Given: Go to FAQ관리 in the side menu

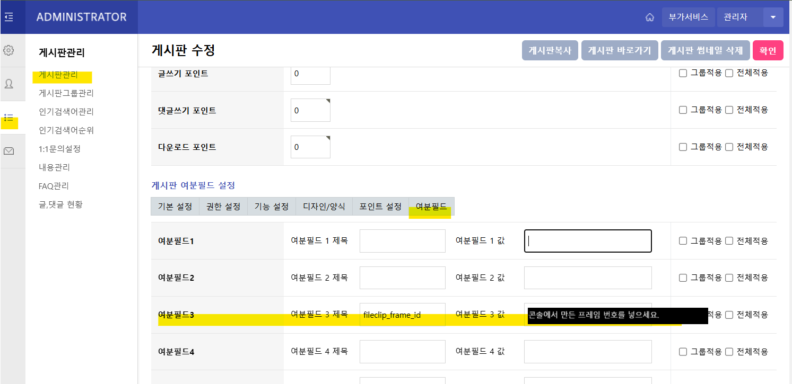Looking at the screenshot, I should coord(54,186).
